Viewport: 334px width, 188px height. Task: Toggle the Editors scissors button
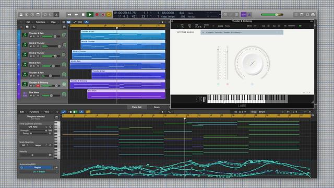56,15
